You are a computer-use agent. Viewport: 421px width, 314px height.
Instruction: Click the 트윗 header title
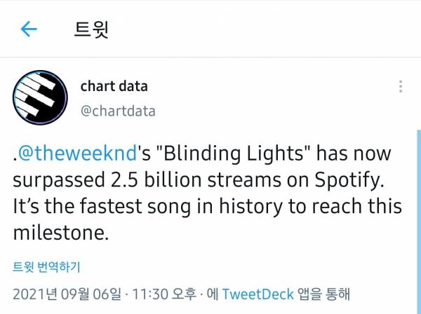click(x=92, y=29)
